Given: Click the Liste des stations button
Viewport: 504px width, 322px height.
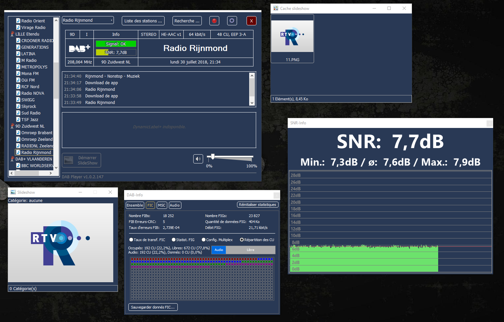Looking at the screenshot, I should point(143,21).
